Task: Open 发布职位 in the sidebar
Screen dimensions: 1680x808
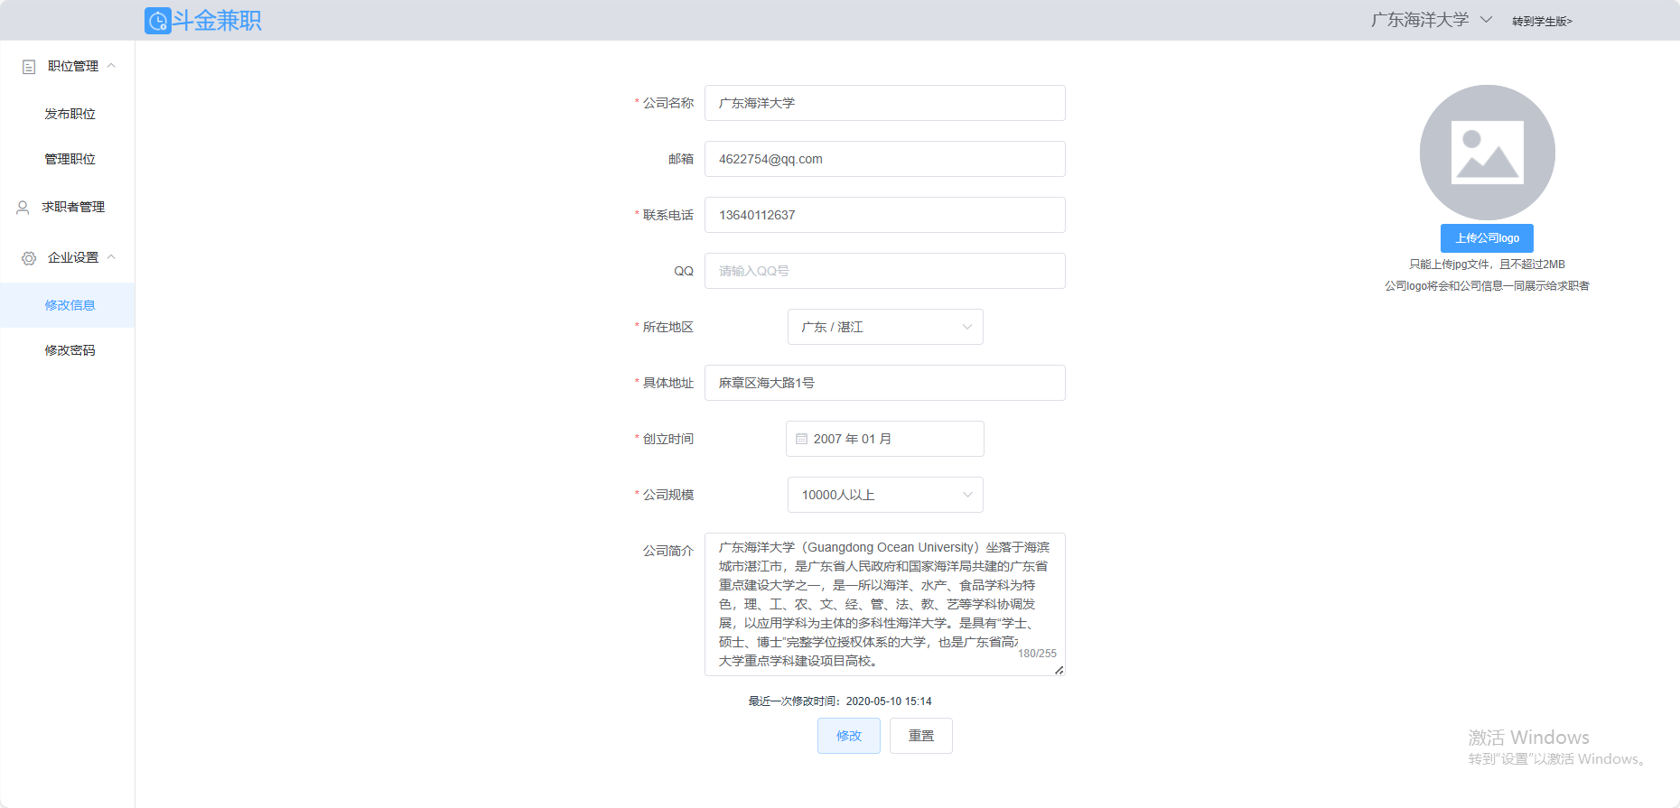Action: (70, 114)
